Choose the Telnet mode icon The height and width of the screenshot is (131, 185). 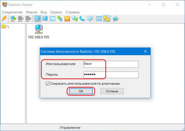pos(52,19)
